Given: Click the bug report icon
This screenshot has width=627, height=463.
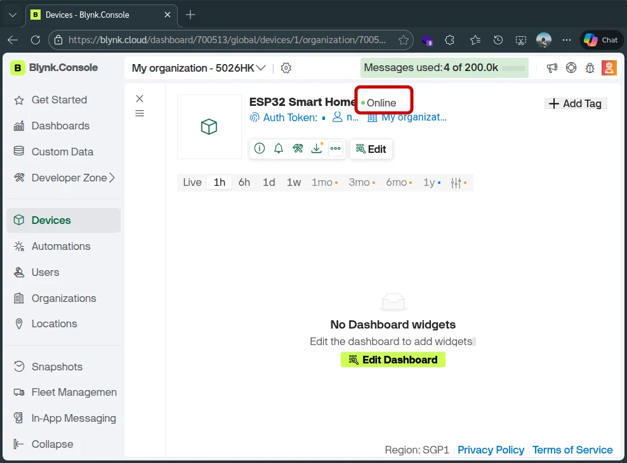Looking at the screenshot, I should (x=590, y=68).
